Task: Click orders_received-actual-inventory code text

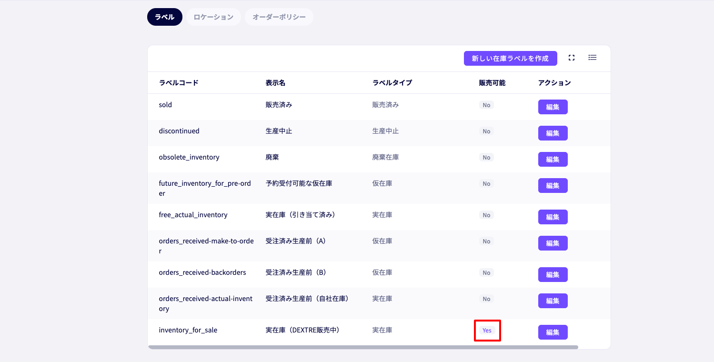Action: coord(206,304)
